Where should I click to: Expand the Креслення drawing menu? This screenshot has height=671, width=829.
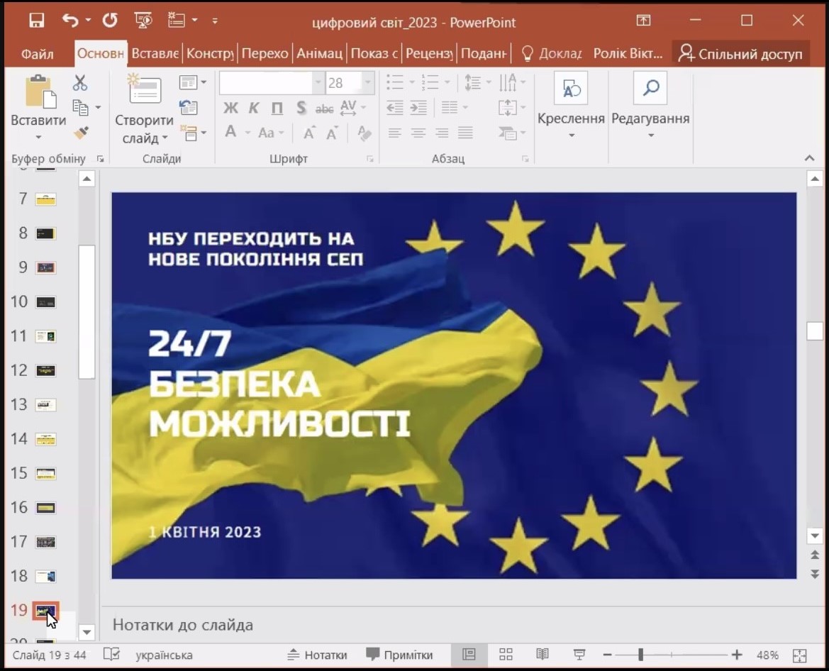click(571, 134)
